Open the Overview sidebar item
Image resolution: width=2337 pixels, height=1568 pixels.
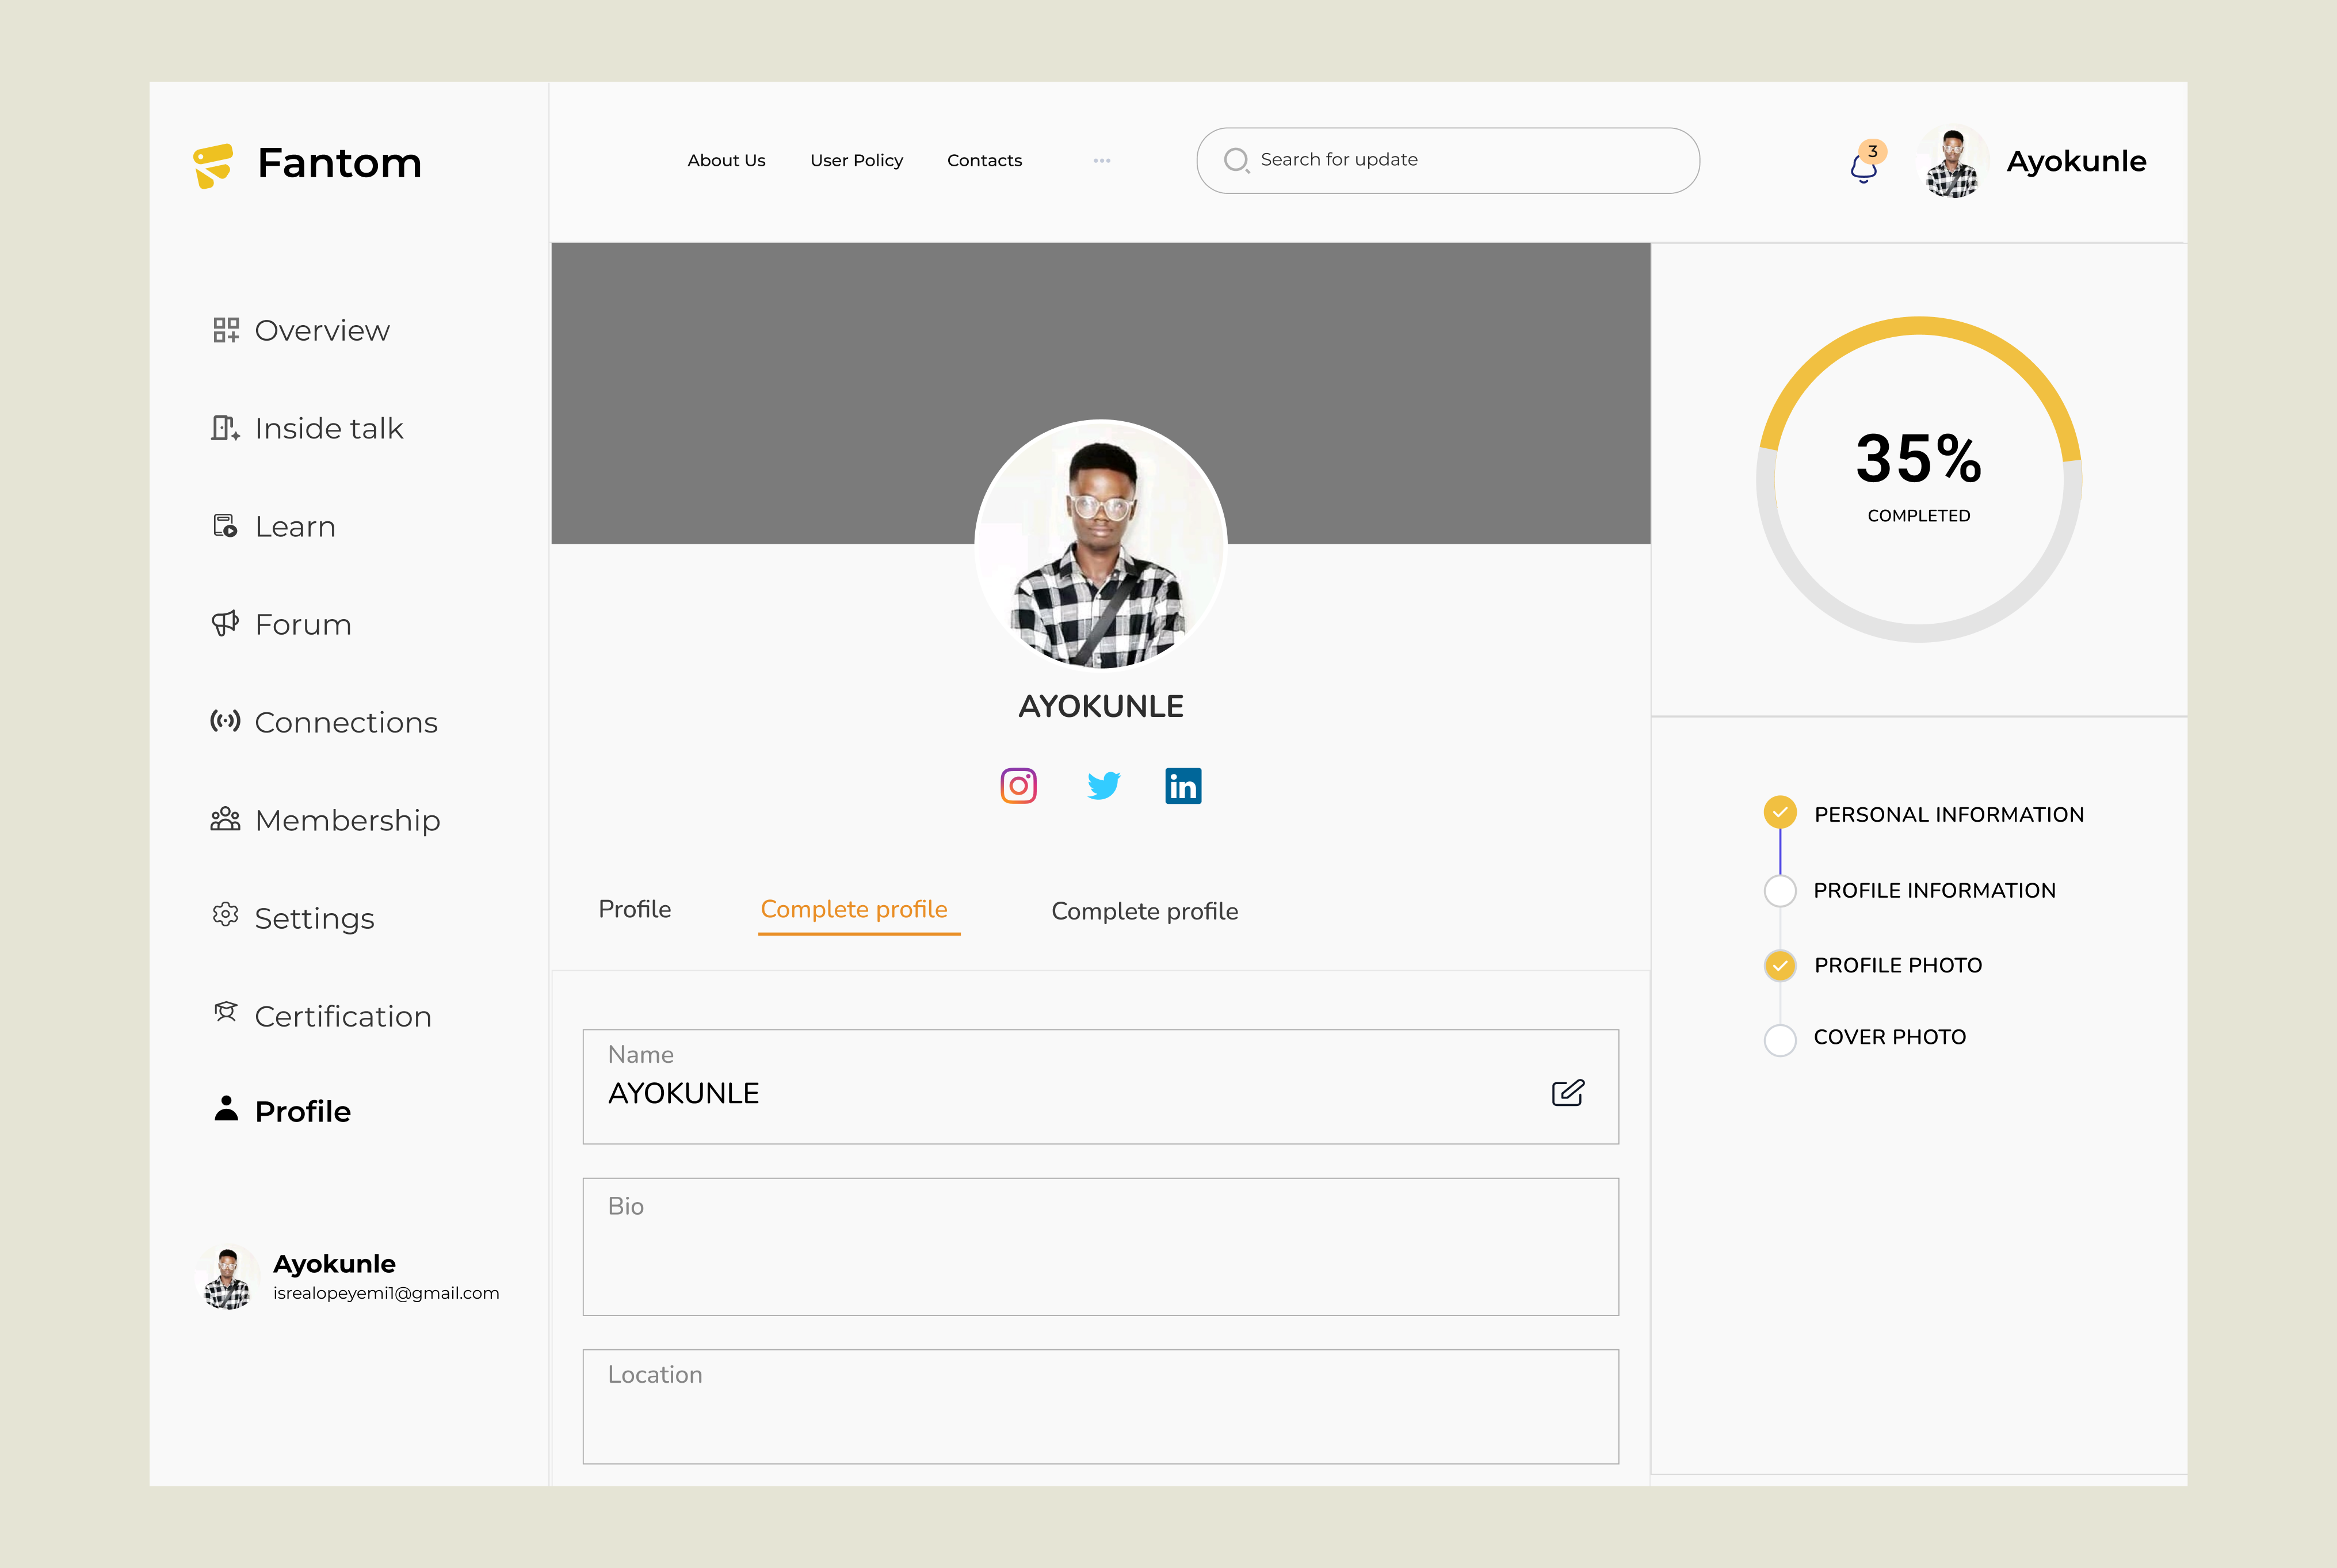[x=301, y=331]
